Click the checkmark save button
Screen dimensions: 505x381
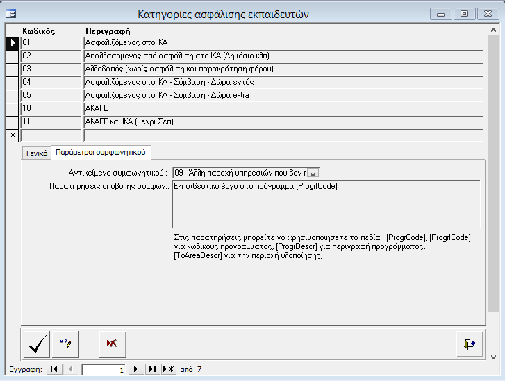pyautogui.click(x=37, y=344)
